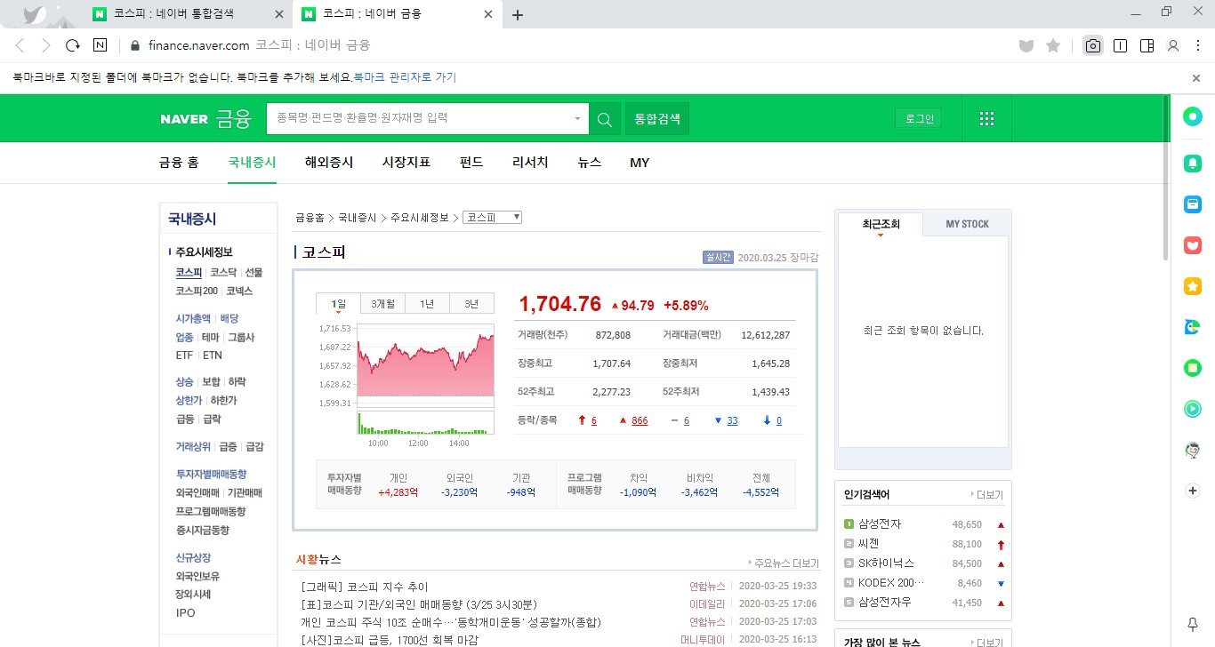Switch to the MY STOCK tab
The height and width of the screenshot is (647, 1215).
coord(967,224)
